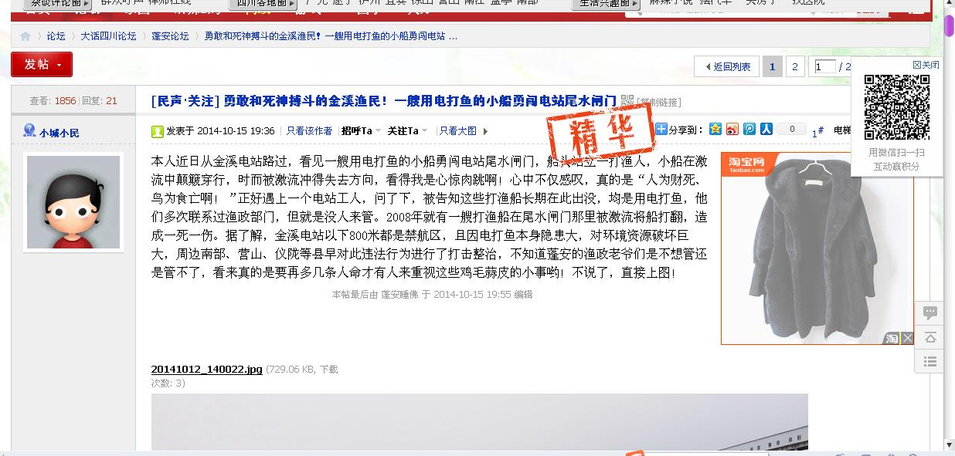
Task: Close the WeChat QR code popup
Action: click(926, 65)
